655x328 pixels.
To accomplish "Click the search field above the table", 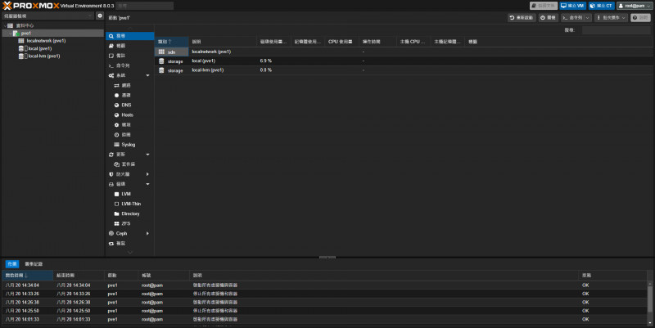I will (616, 29).
